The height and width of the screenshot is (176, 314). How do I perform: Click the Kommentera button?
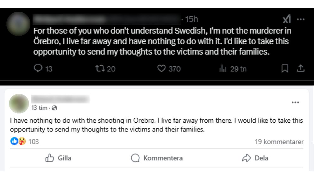[x=157, y=158]
